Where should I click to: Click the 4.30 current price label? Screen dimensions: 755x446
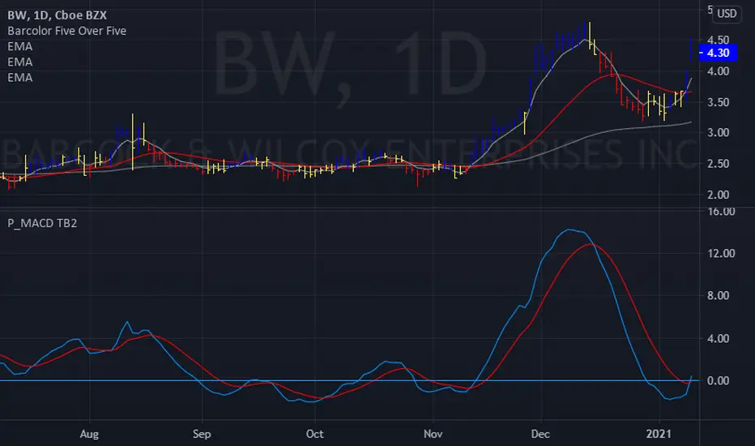[718, 53]
